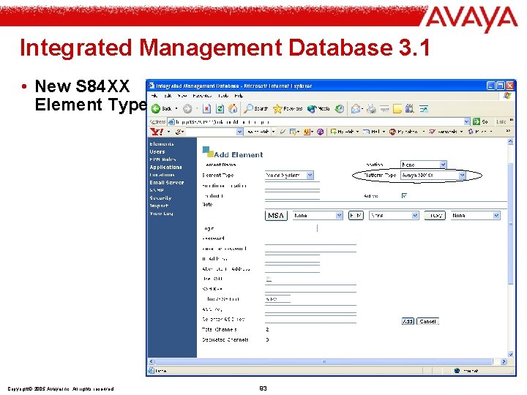This screenshot has height=395, width=527.
Task: Click the Login input field
Action: coord(291,228)
